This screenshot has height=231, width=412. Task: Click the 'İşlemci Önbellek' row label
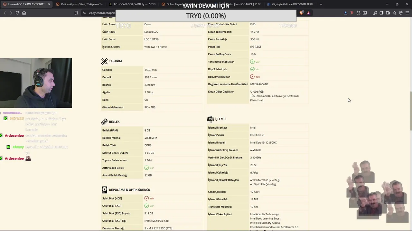[218, 199]
